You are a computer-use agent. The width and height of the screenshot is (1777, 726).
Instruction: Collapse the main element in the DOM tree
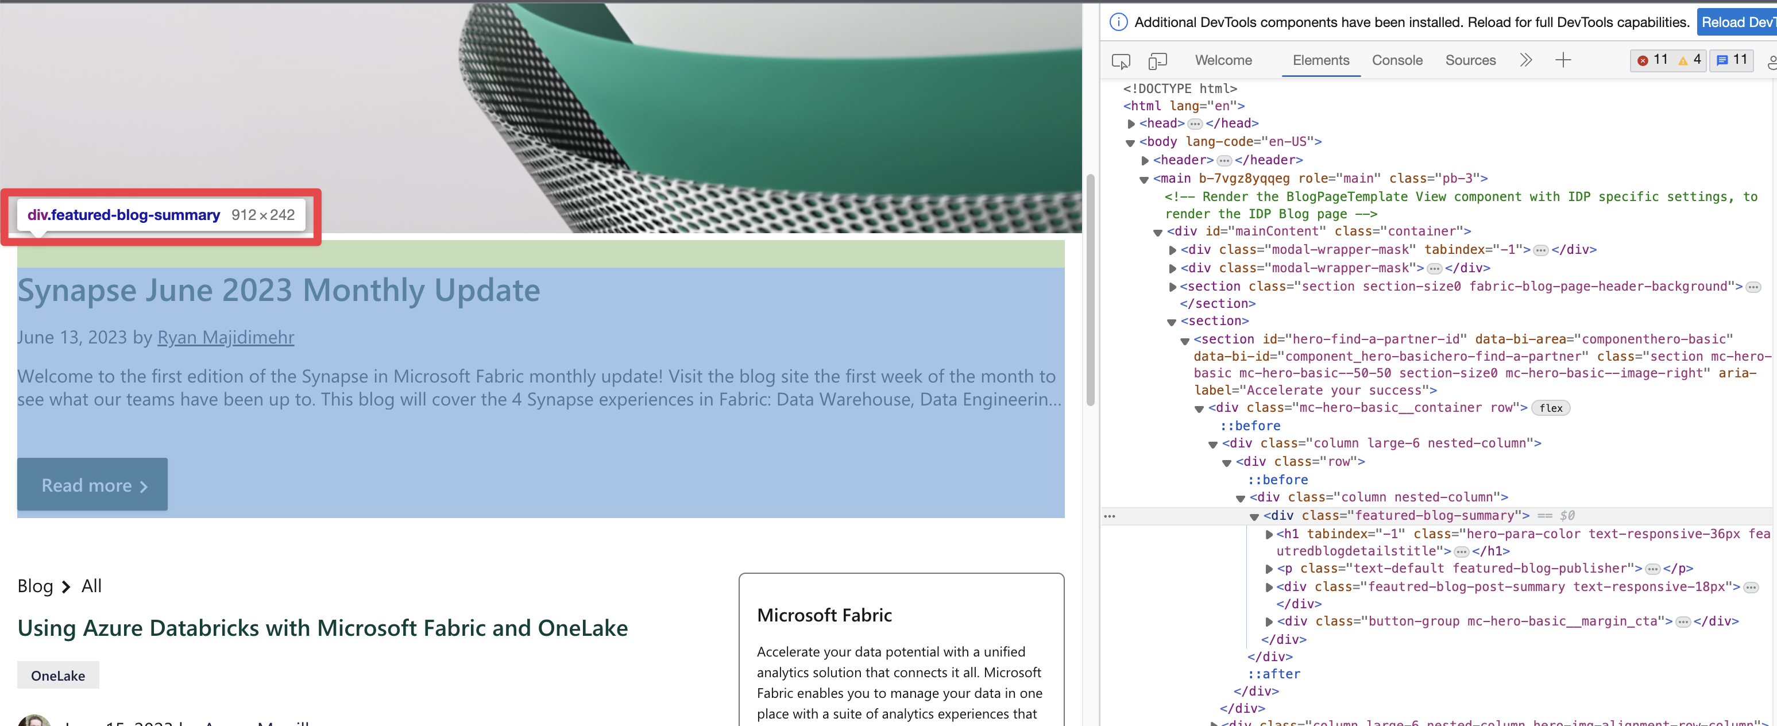tap(1145, 179)
